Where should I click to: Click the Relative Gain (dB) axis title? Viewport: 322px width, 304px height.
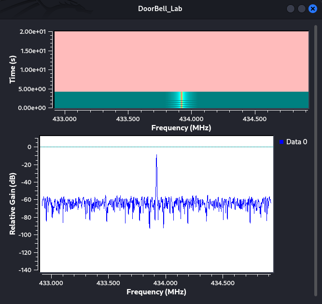click(13, 204)
